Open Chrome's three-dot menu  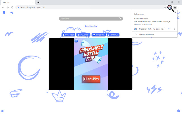179,7
